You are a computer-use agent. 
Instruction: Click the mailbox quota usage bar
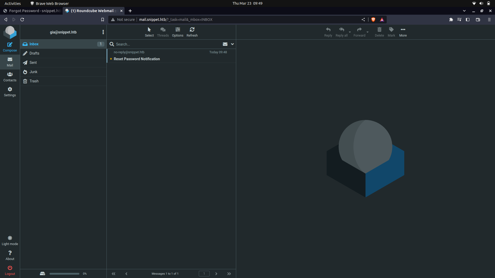64,274
